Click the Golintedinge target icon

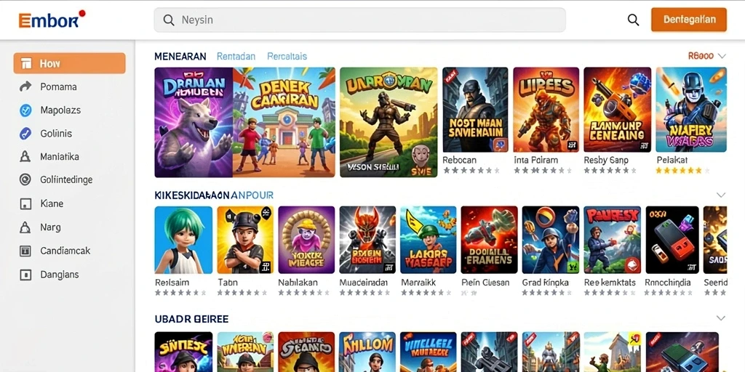pos(25,180)
